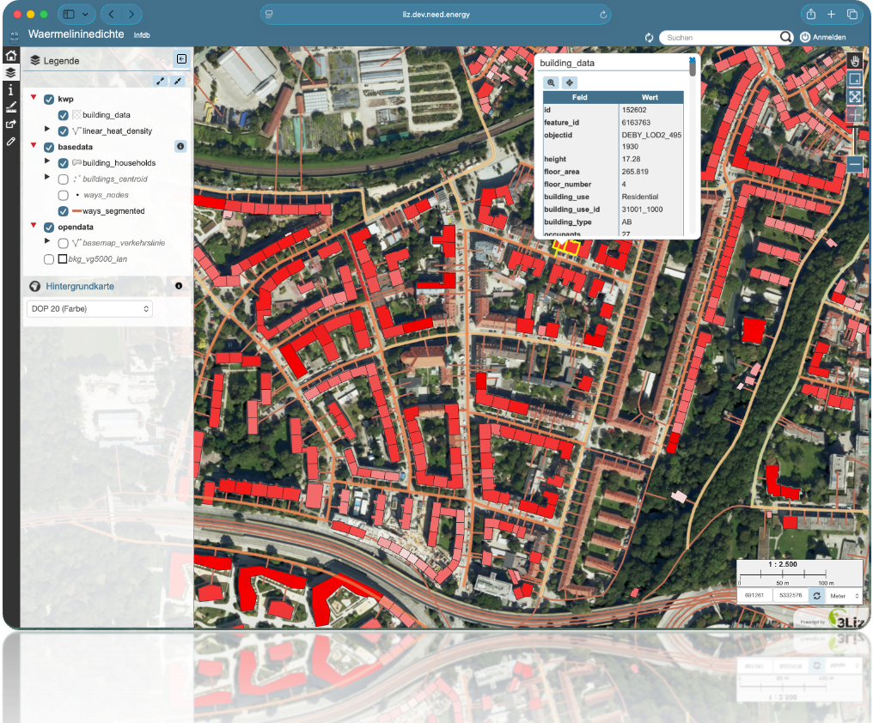Click the Anmelden login link
The image size is (873, 723).
(822, 38)
